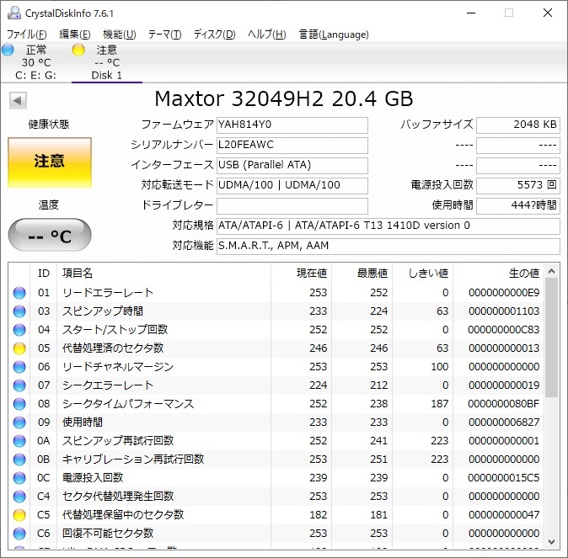Viewport: 568px width, 558px height.
Task: Click status circle for row C4 セクタ代替処理発生回数
Action: coord(19,496)
